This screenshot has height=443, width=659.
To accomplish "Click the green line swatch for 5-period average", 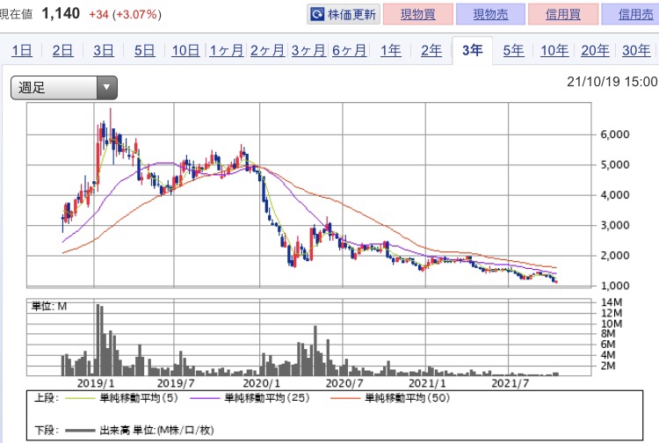I will (x=80, y=398).
